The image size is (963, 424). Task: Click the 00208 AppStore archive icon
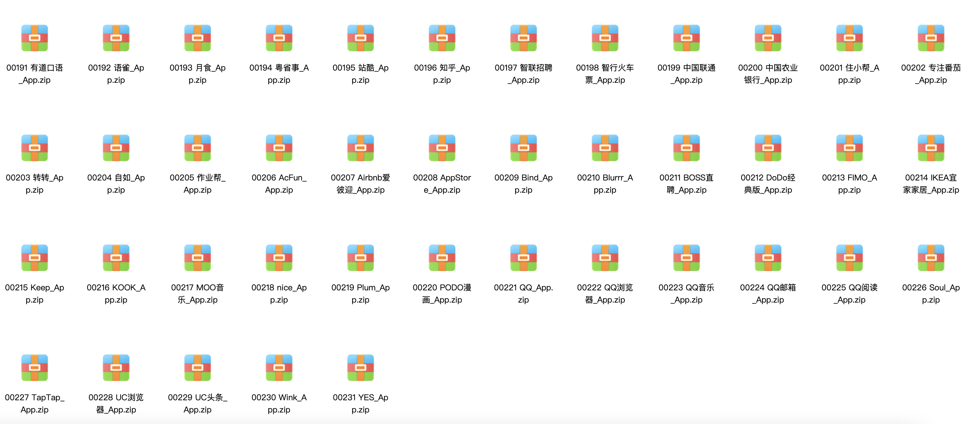[442, 148]
